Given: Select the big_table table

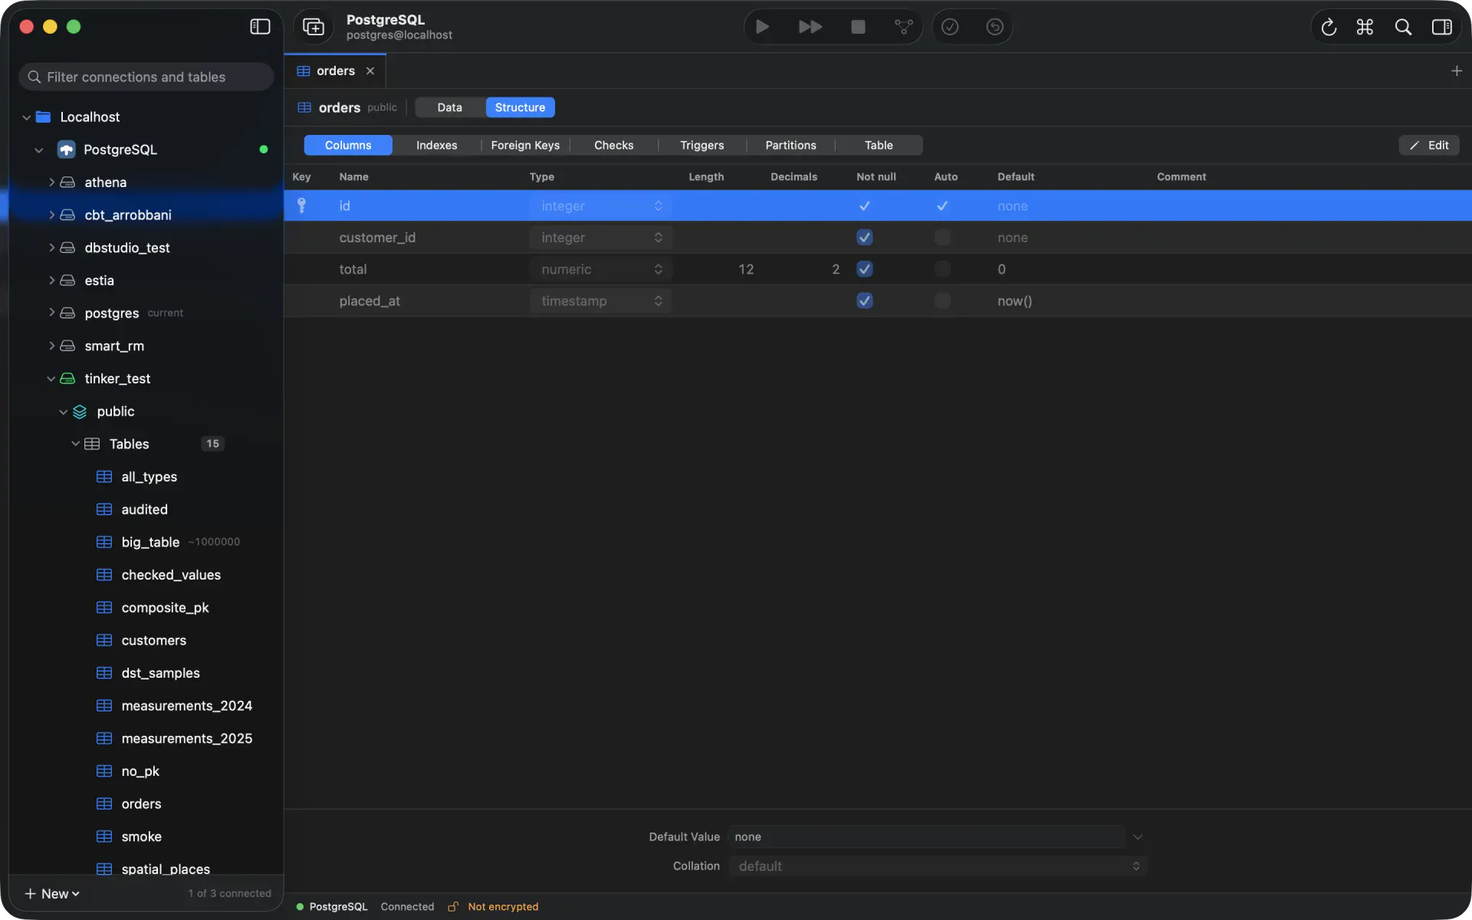Looking at the screenshot, I should [149, 542].
